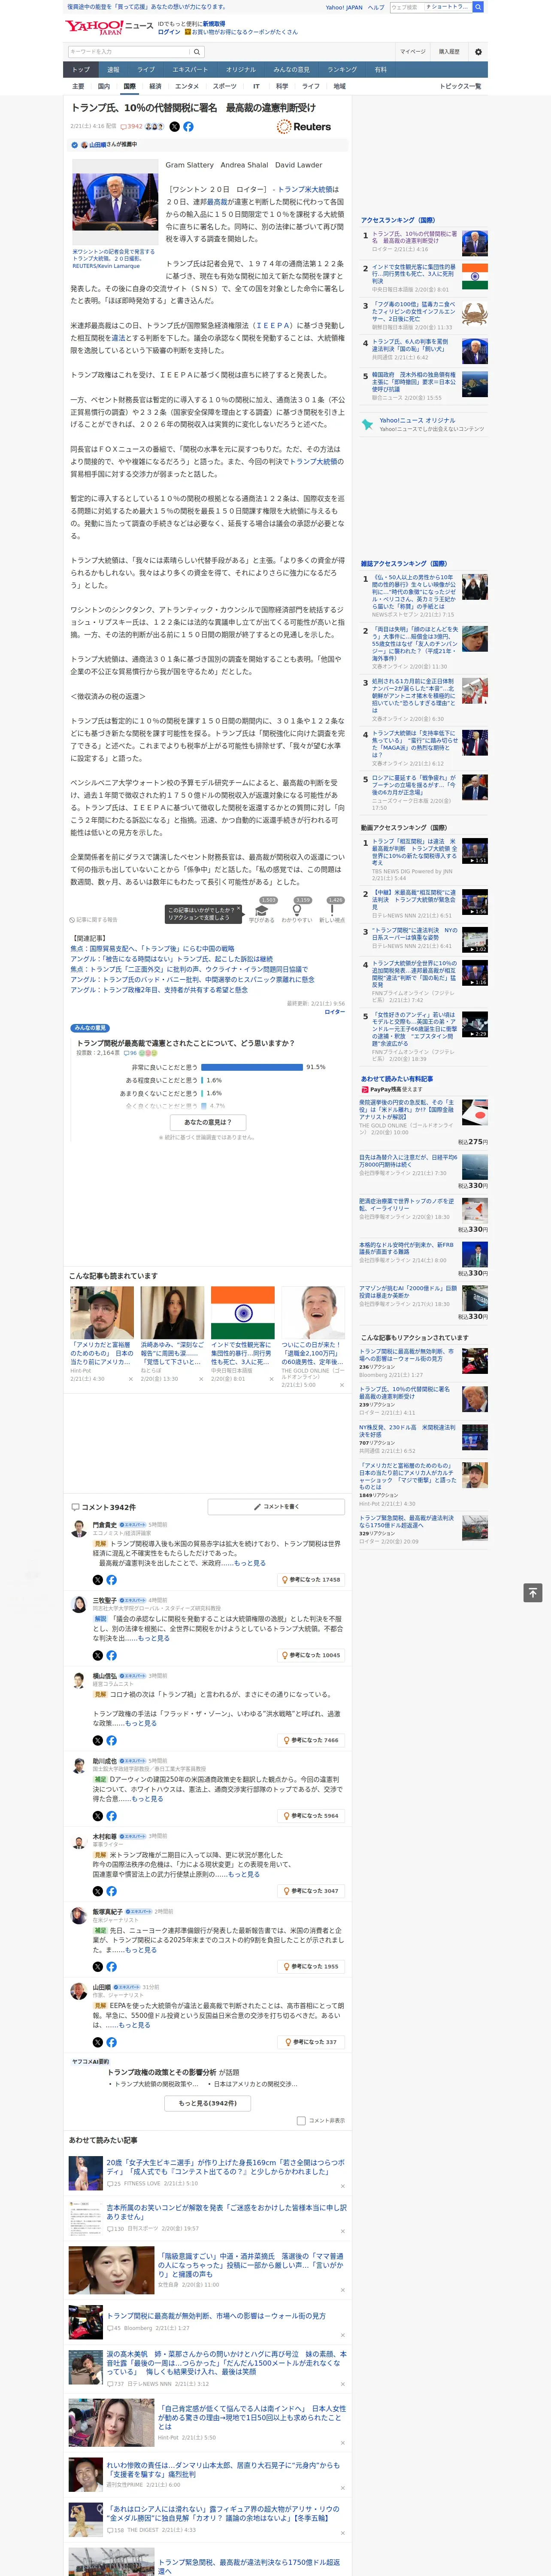Click the comment count 3942 icon under the headline
The width and height of the screenshot is (551, 2576).
click(132, 127)
